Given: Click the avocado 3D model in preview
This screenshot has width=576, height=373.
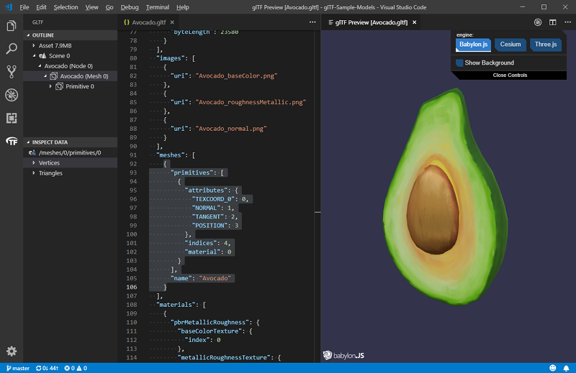Looking at the screenshot, I should point(445,196).
